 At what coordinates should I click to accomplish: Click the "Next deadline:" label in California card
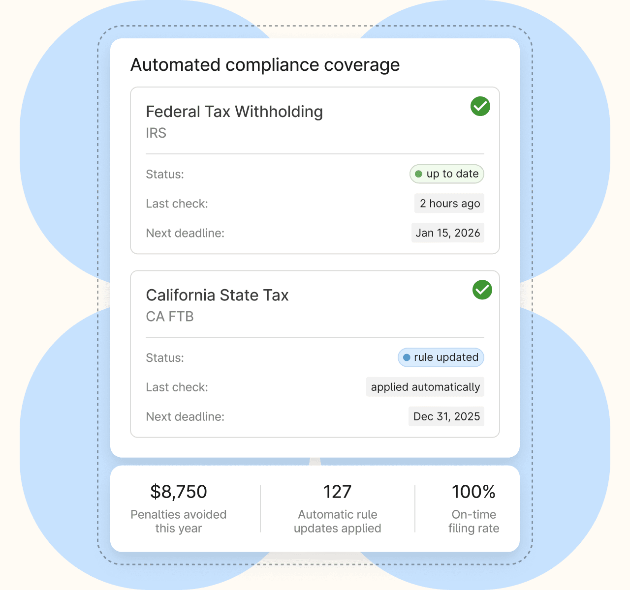coord(185,417)
